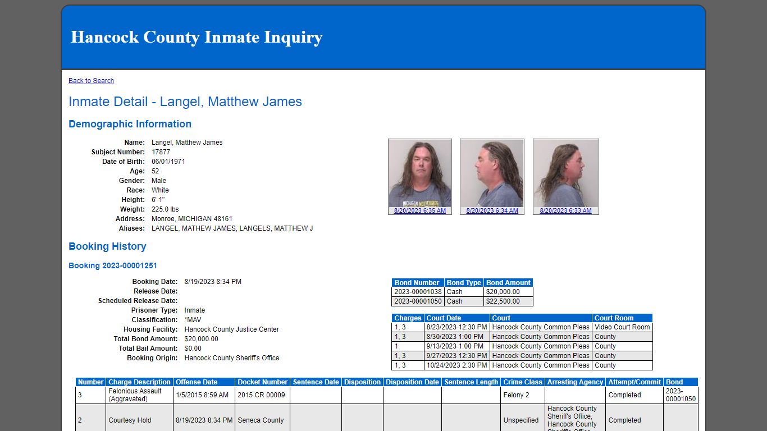Click the Sentence Length column header
767x431 pixels.
coord(471,382)
